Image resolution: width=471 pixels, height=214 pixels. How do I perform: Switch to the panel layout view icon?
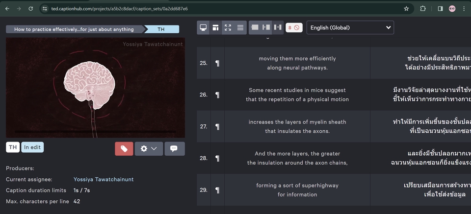click(x=215, y=27)
